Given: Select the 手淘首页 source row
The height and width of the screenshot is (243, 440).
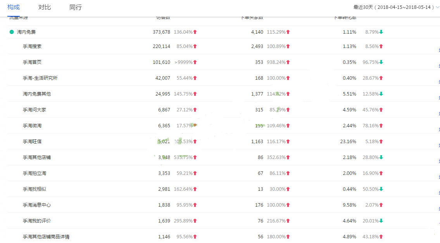Looking at the screenshot, I should (x=32, y=62).
